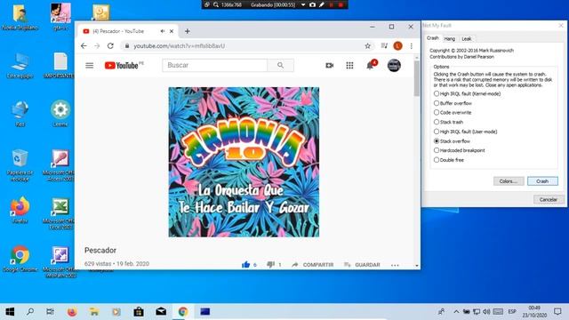Open Chrome media control icon
The width and height of the screenshot is (569, 320).
(x=384, y=45)
